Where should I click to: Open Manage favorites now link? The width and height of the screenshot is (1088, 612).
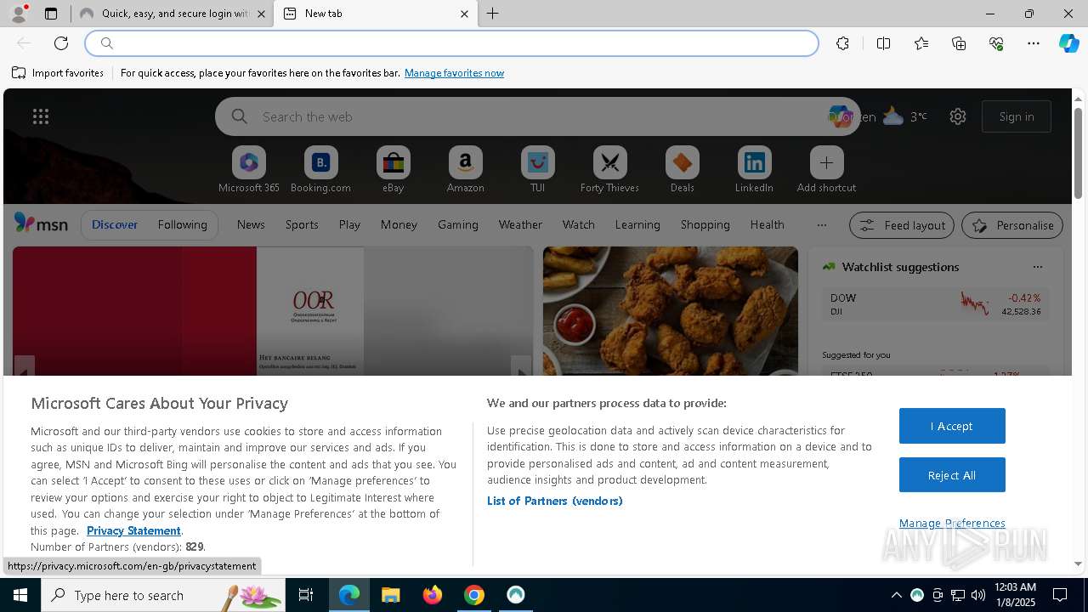[454, 73]
